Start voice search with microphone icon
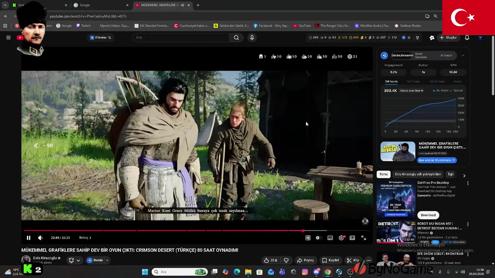Screen dimensions: 495x278 coord(252,37)
